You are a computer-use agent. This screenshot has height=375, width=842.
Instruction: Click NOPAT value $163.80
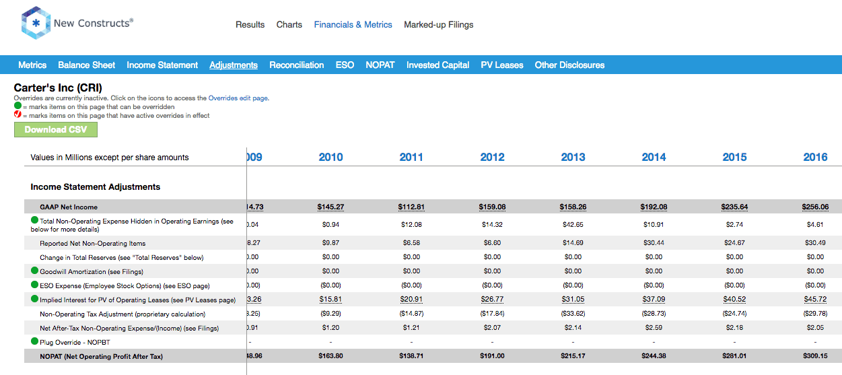330,356
